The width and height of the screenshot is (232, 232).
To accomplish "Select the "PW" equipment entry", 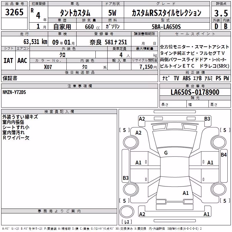I will point(226,78).
